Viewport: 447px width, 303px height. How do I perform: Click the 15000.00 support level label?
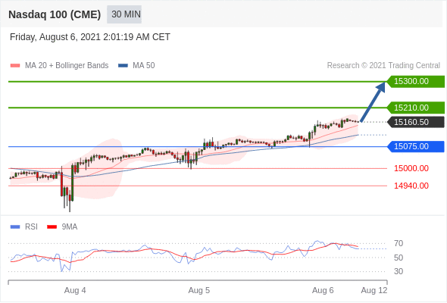click(411, 168)
